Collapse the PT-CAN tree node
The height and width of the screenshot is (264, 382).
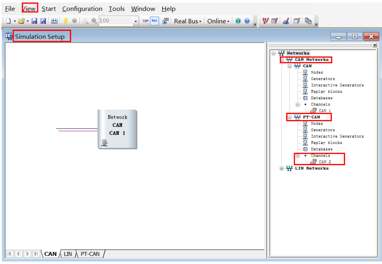coord(290,117)
